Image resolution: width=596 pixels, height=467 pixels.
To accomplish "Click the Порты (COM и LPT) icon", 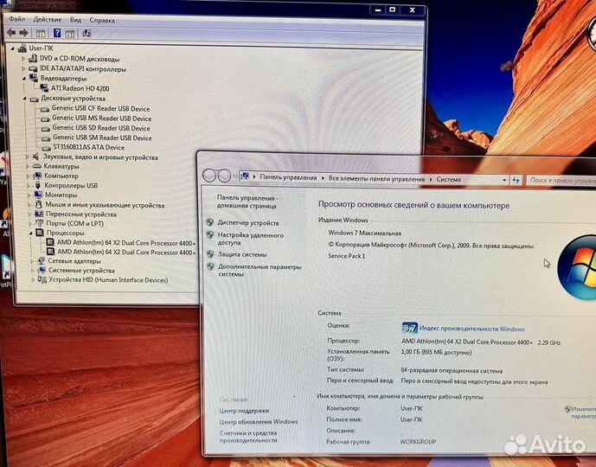I will tap(39, 223).
